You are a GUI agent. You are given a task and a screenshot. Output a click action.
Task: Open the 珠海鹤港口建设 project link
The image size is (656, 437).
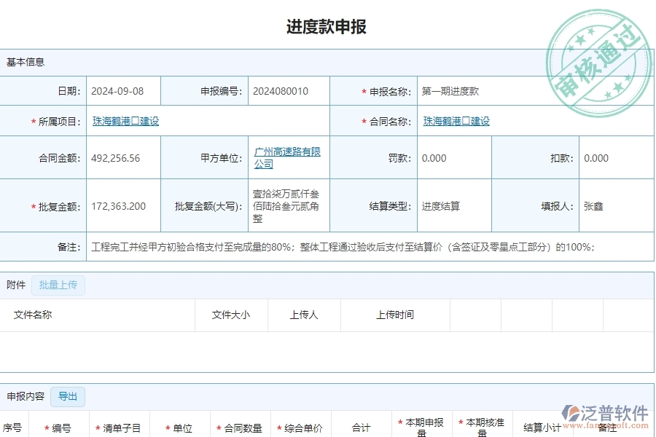point(124,121)
